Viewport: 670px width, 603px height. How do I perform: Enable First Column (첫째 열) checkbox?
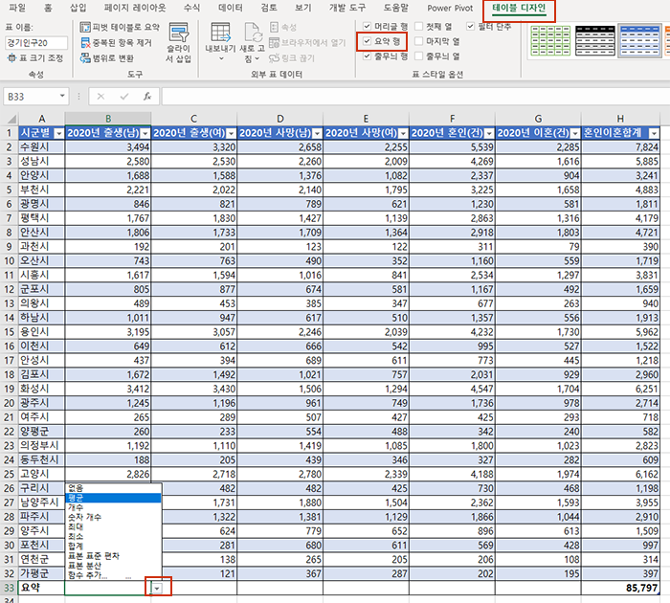419,26
